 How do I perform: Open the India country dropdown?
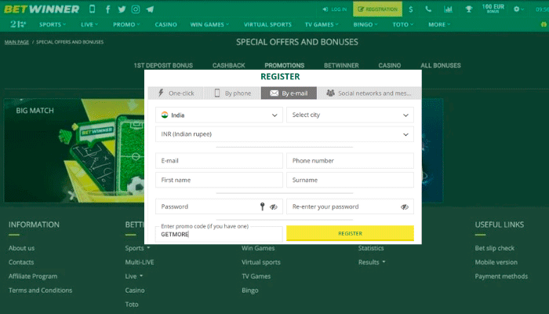(x=219, y=115)
